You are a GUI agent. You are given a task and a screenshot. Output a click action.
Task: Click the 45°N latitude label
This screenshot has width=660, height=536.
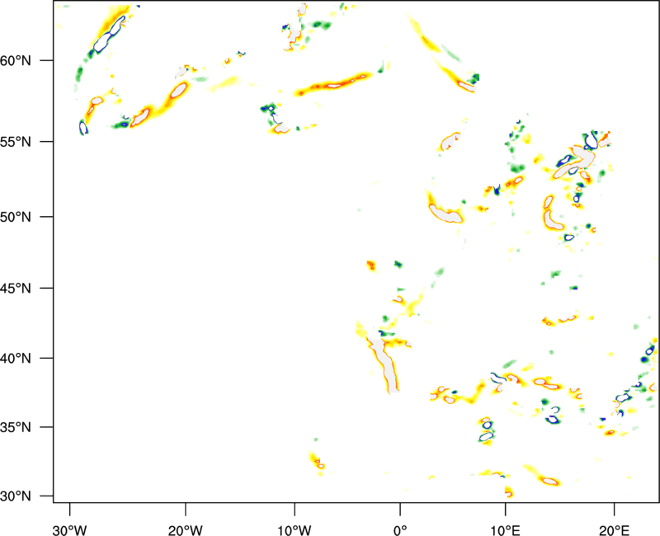(x=16, y=289)
